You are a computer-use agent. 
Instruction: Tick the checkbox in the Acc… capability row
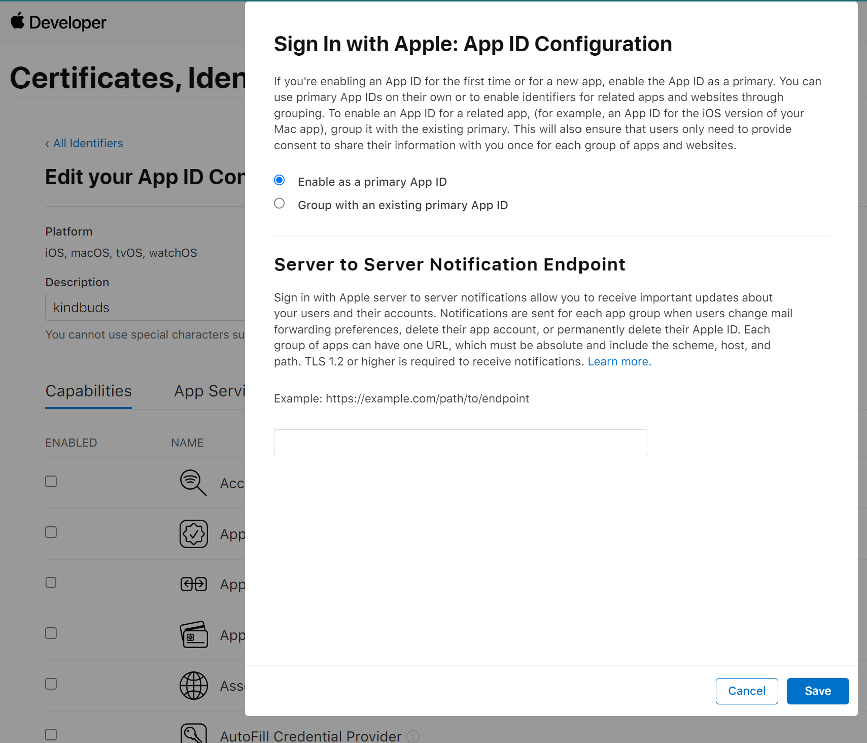pos(51,481)
